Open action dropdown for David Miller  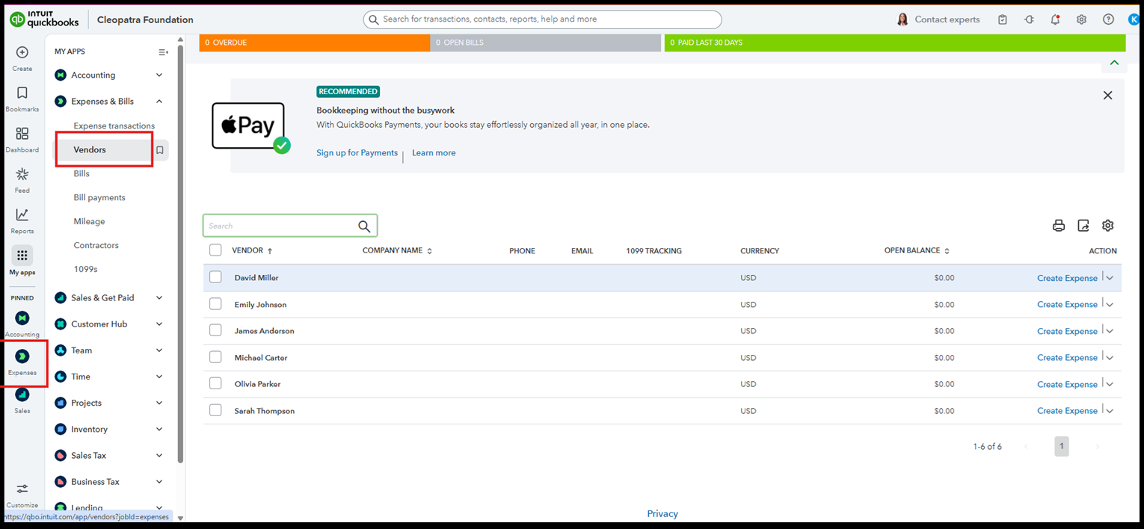tap(1110, 278)
